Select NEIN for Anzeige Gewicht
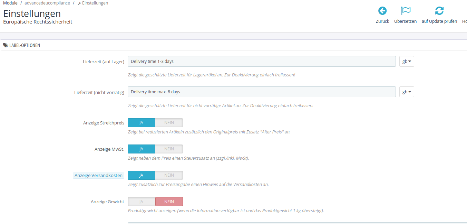 [169, 202]
